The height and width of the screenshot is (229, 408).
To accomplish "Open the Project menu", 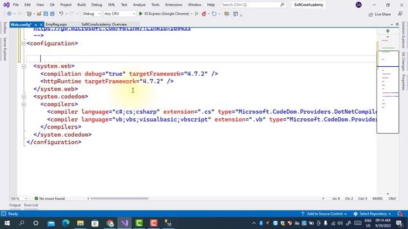I will [66, 4].
